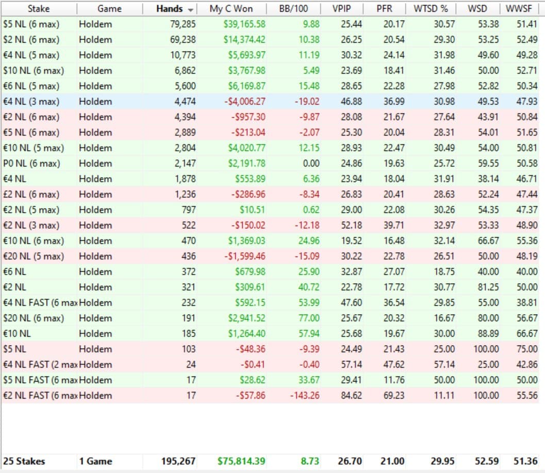Sort by the Game column header
The image size is (545, 473).
point(109,9)
